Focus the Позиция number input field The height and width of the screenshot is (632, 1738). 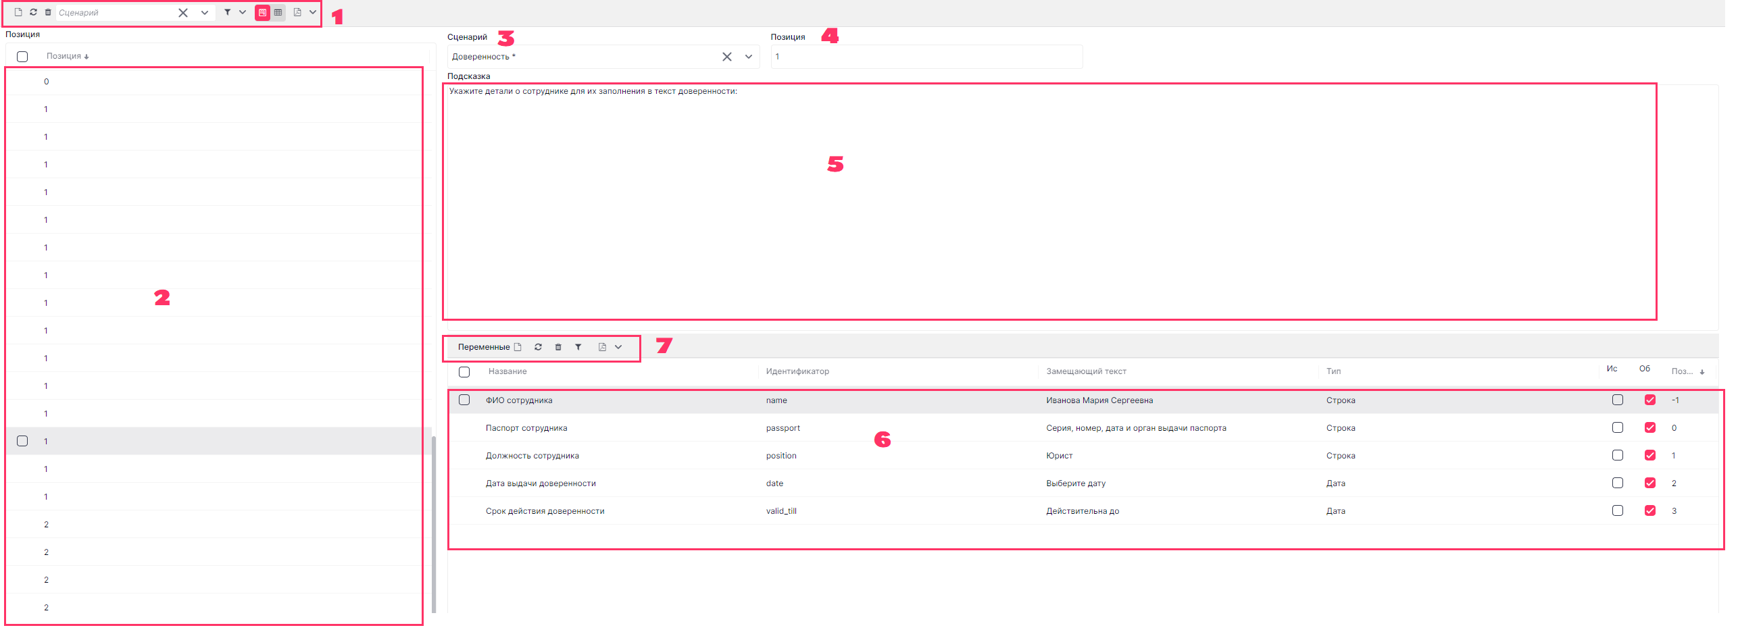(926, 57)
